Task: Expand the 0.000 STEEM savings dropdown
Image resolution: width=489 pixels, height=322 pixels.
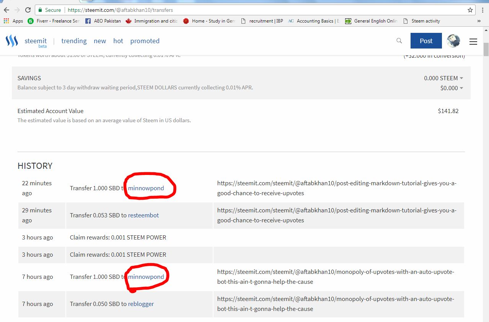Action: [443, 78]
